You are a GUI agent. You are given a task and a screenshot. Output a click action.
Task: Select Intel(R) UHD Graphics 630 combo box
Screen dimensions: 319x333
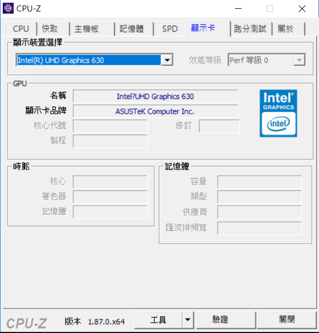point(94,60)
